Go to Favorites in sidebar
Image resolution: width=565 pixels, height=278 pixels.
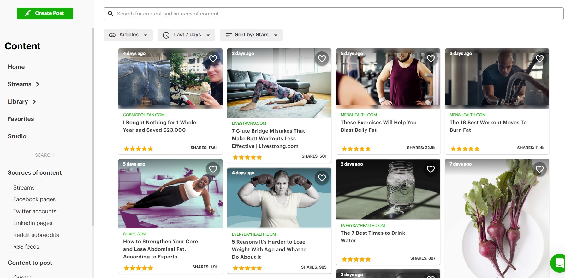coord(21,119)
